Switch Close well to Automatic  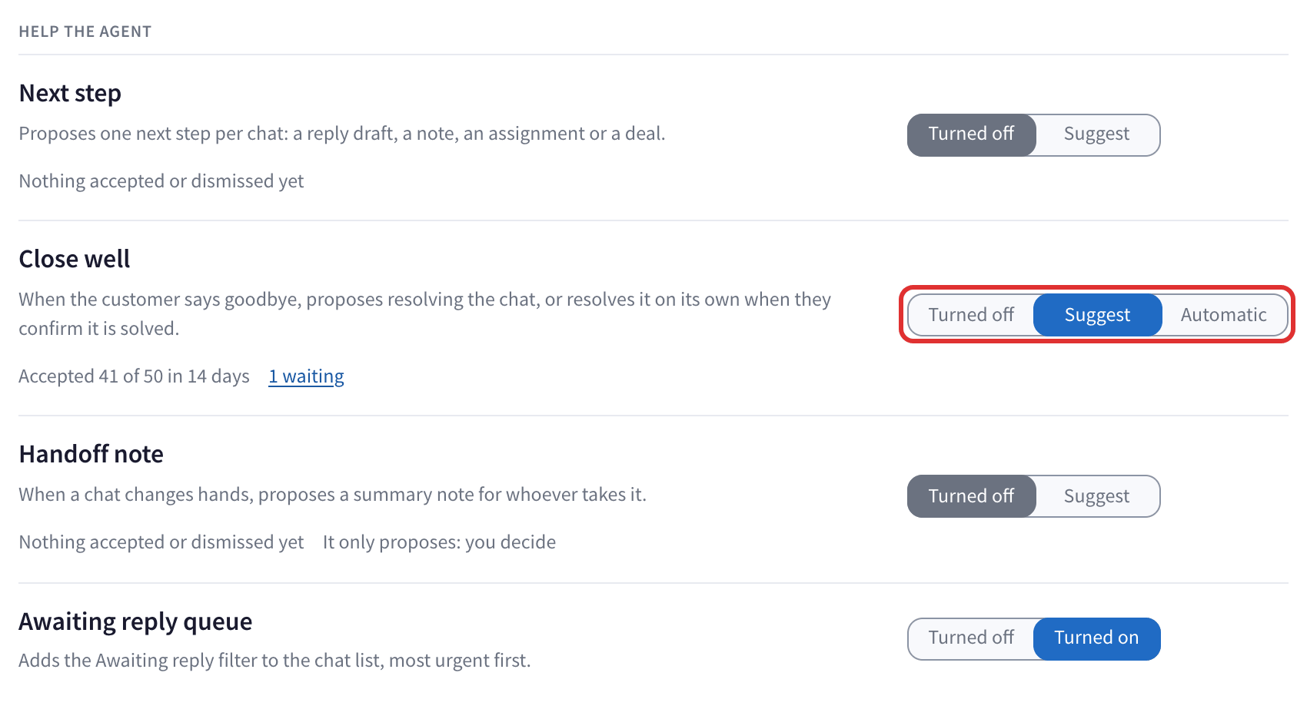click(1223, 316)
